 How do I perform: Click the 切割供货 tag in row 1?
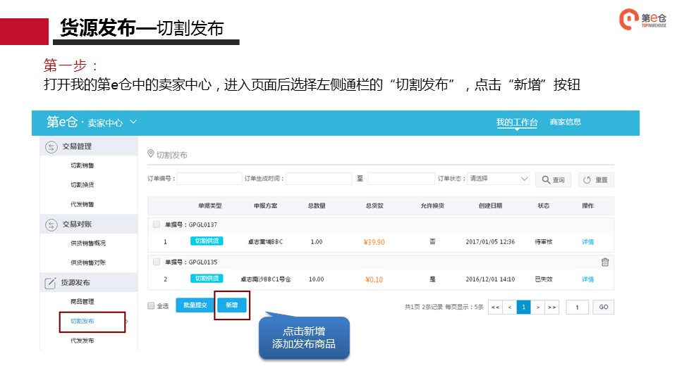[207, 241]
